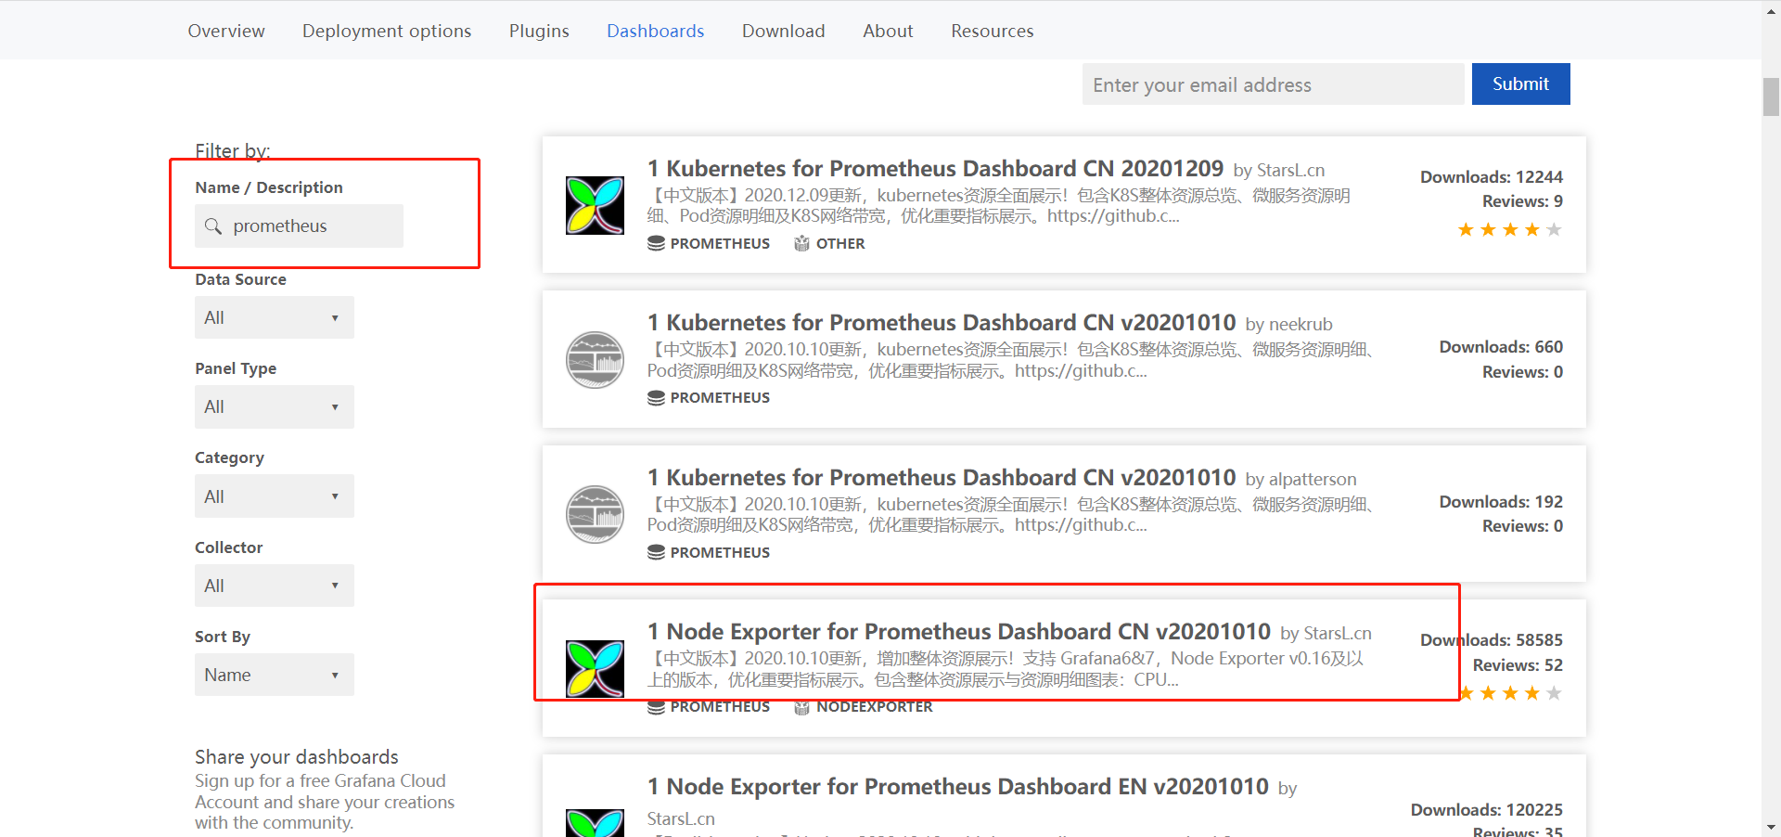This screenshot has width=1781, height=837.
Task: Open Kubernetes Dashboard CN v20201010 by neekrub
Action: (x=942, y=322)
